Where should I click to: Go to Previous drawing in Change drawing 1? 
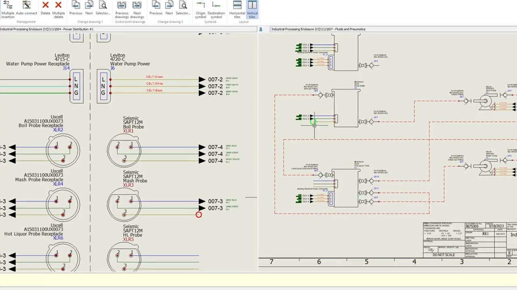click(76, 9)
